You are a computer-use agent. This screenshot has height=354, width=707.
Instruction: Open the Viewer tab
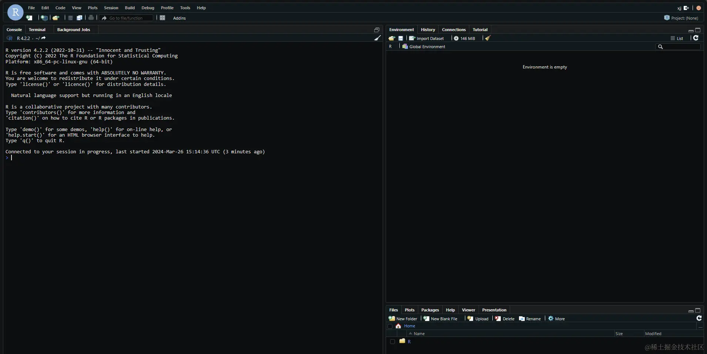pos(468,310)
